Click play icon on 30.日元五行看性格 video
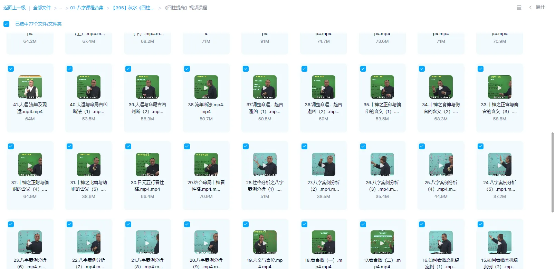 (x=147, y=165)
